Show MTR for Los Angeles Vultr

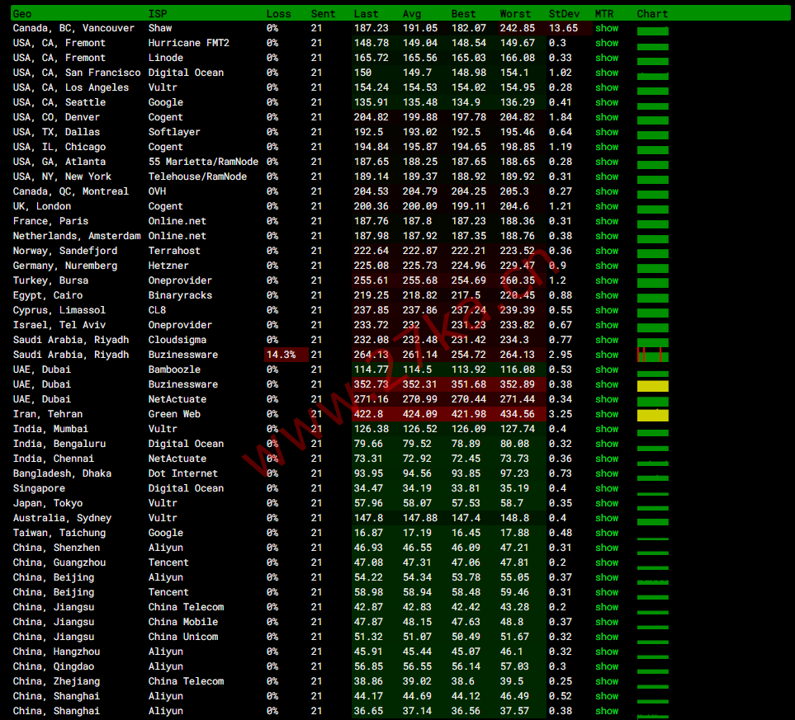tap(607, 87)
